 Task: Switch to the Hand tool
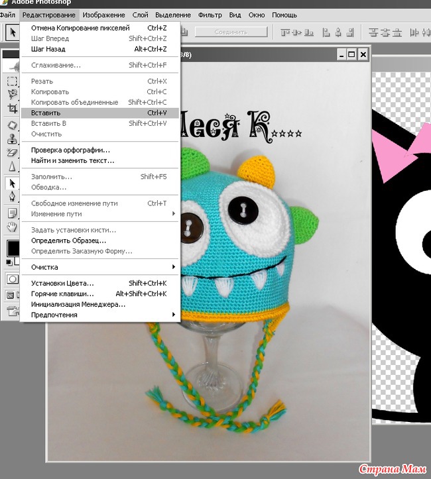[12, 227]
